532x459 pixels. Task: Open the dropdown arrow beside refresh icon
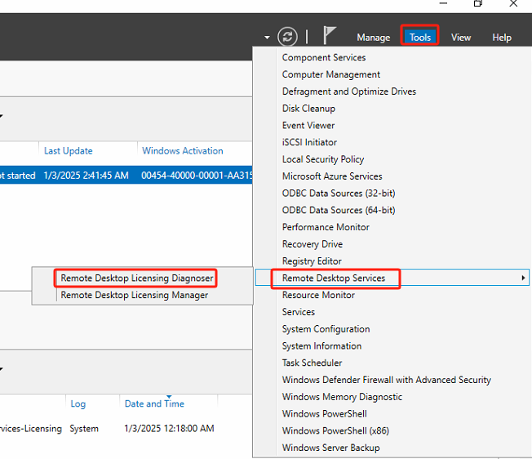point(267,38)
